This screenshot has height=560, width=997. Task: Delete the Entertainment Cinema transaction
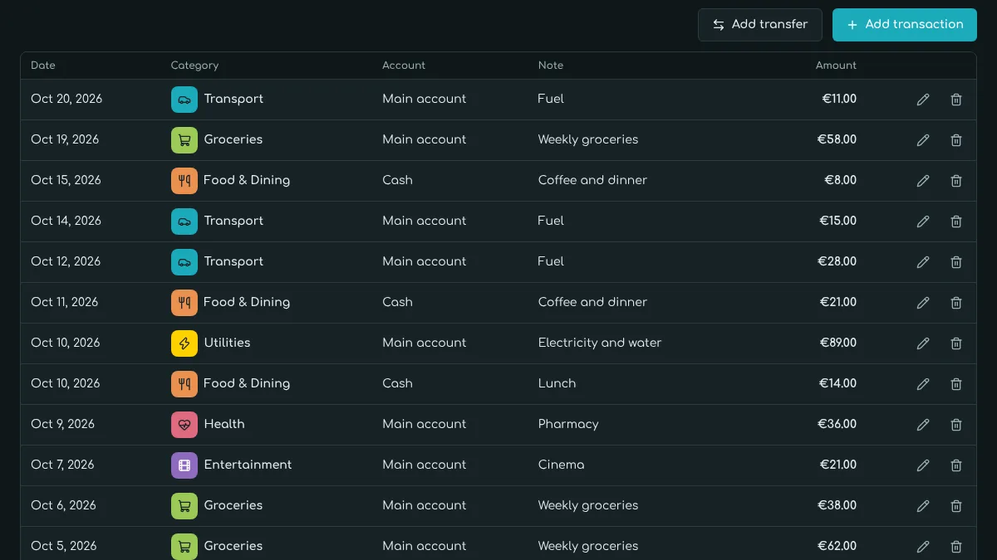click(x=956, y=465)
